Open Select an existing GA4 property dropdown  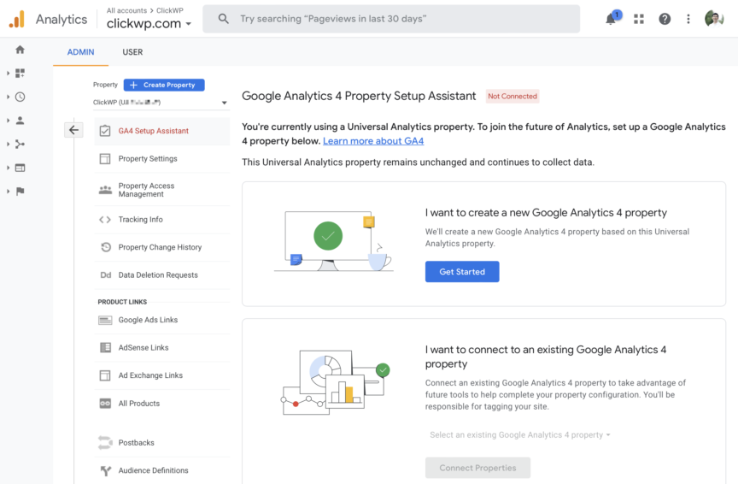519,435
